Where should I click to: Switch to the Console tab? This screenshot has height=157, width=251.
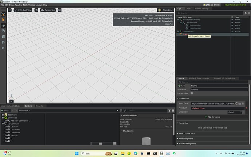(39, 106)
